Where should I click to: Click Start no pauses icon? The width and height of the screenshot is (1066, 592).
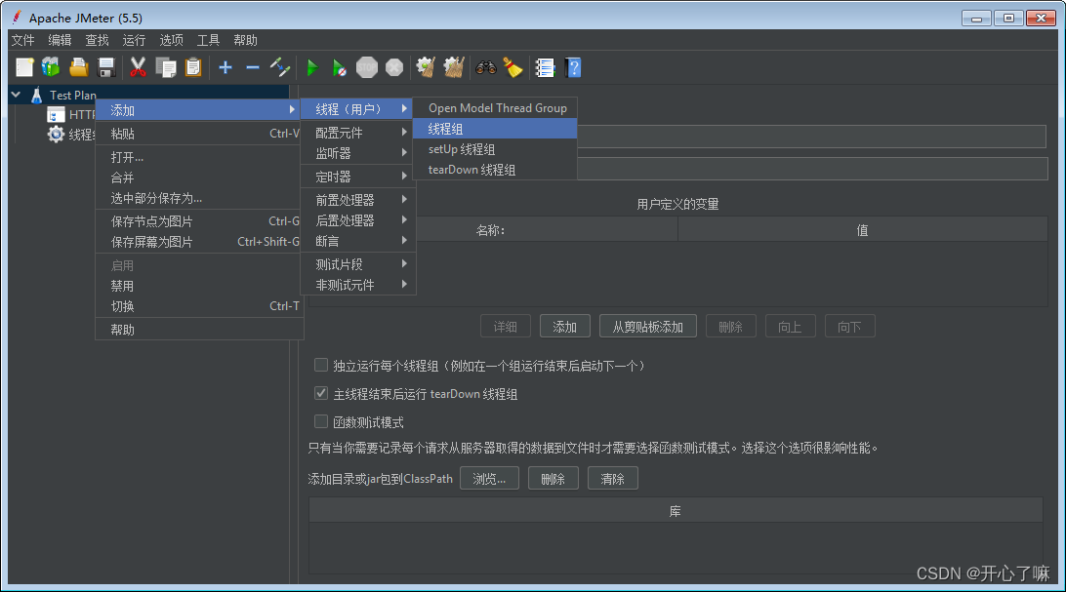point(340,67)
